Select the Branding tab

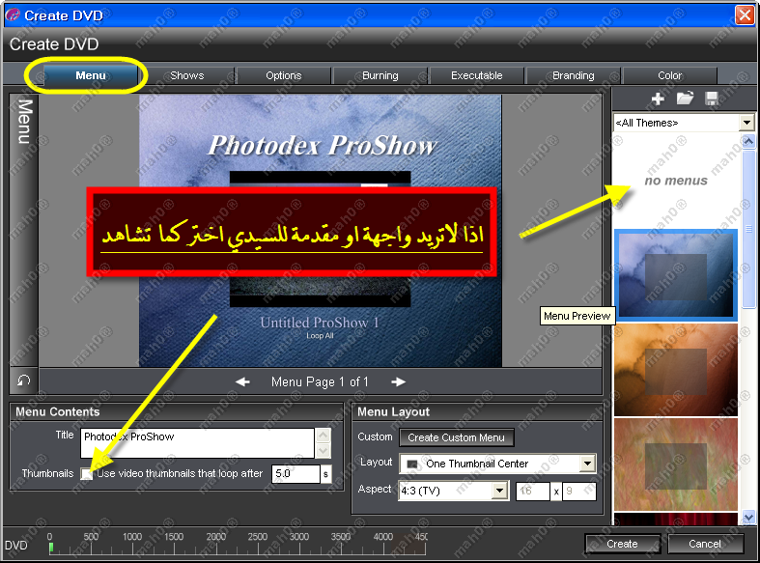tap(574, 75)
